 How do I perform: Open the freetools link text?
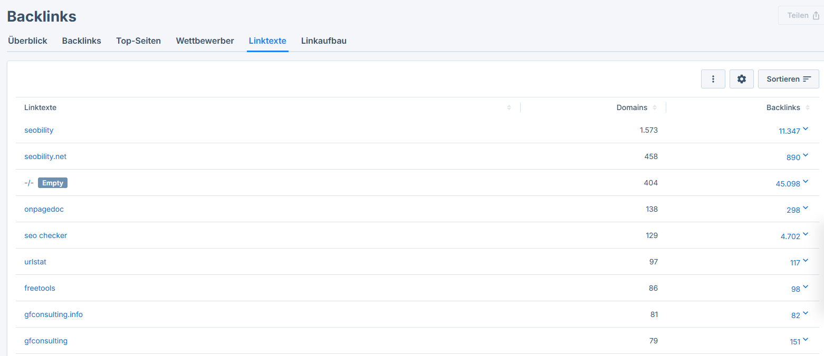tap(40, 288)
